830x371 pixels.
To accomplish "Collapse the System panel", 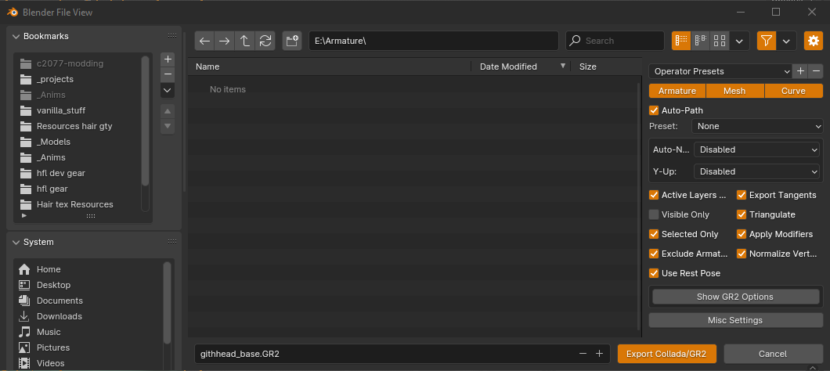I will tap(16, 242).
